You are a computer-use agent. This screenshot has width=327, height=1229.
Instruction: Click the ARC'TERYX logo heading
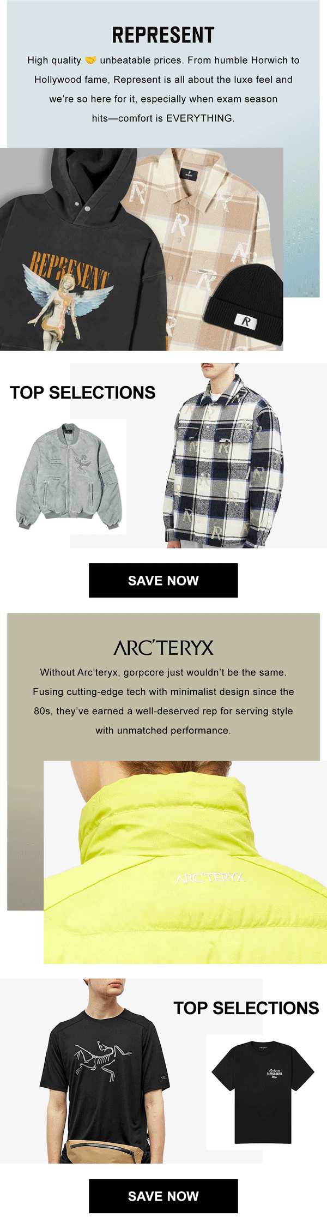pyautogui.click(x=163, y=647)
